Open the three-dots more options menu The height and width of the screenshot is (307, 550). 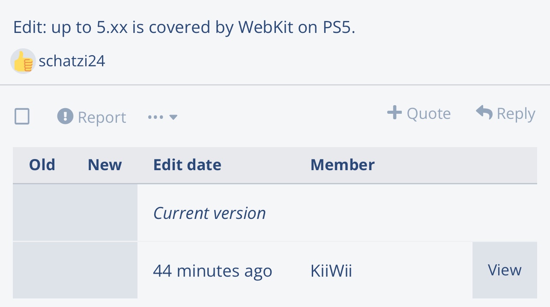pyautogui.click(x=155, y=117)
